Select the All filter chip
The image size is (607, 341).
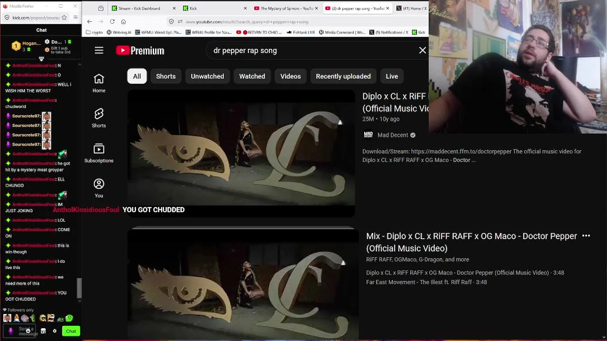tap(137, 76)
